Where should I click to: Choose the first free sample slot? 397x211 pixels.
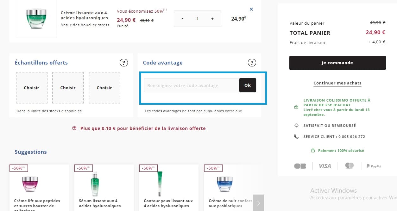(x=31, y=88)
